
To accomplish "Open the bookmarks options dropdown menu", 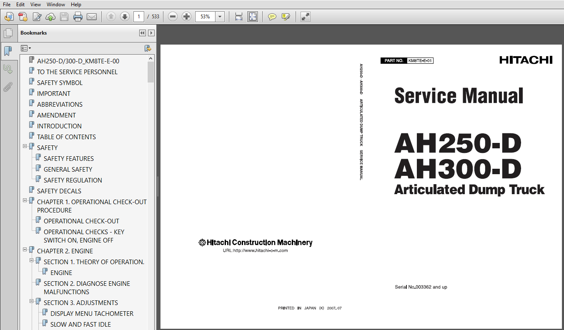I will click(x=26, y=48).
